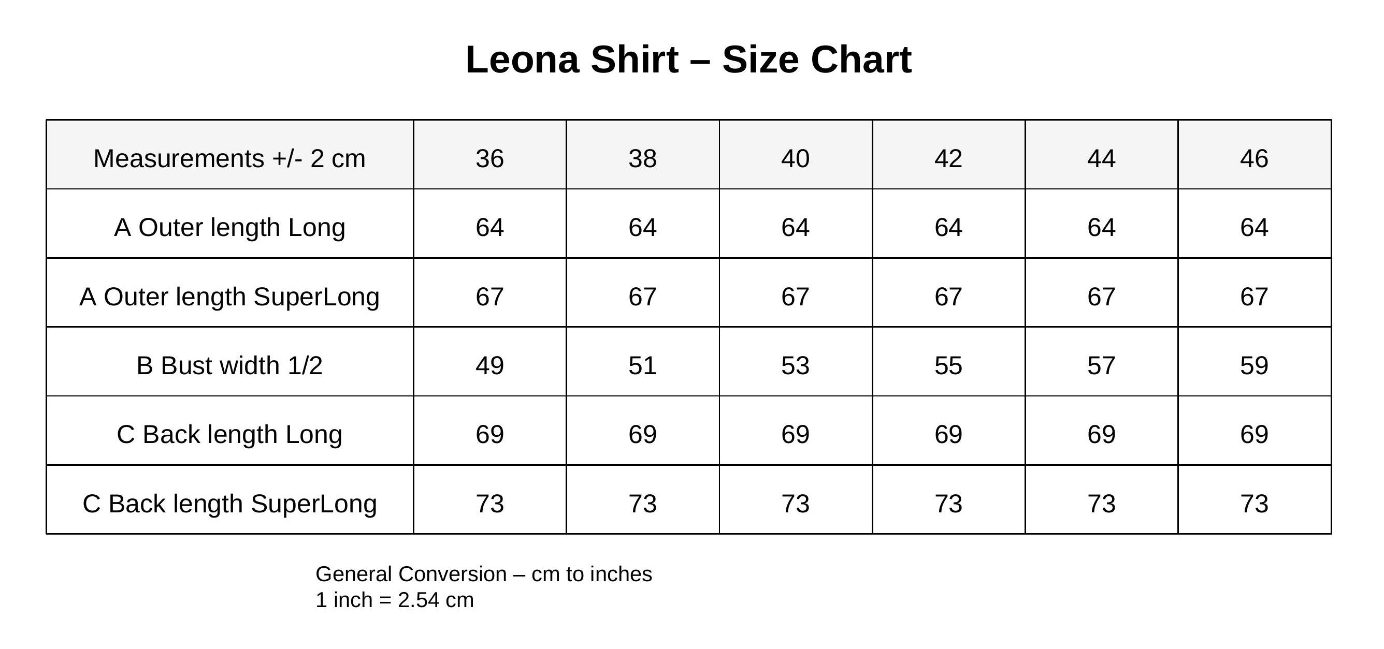Click bust width value 55 in the table

click(948, 365)
